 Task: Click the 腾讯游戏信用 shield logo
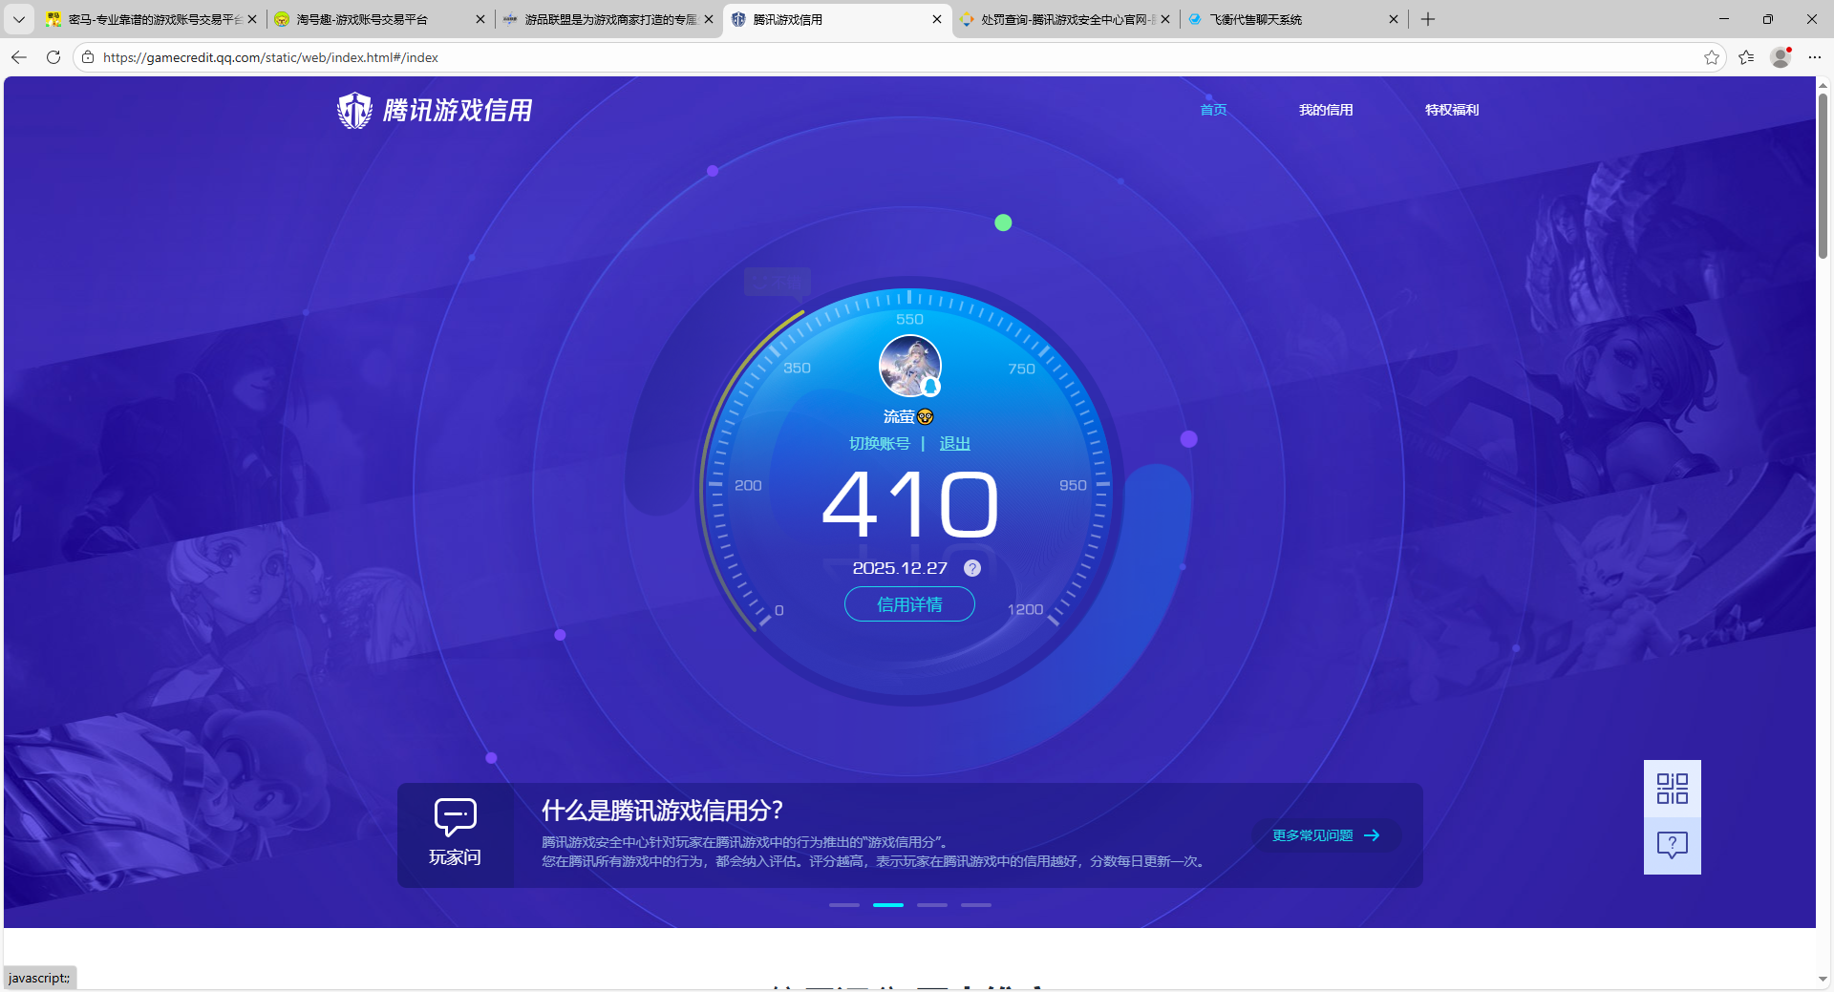point(353,110)
